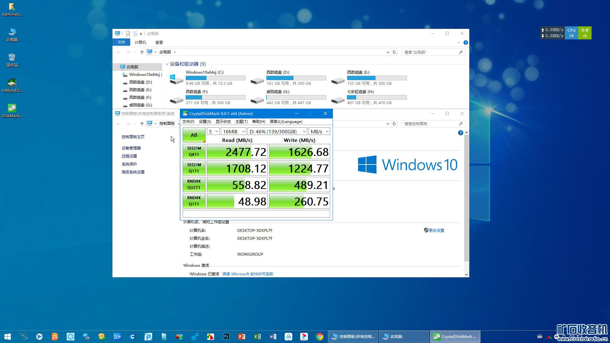Viewport: 610px width, 343px height.
Task: Open Excel from the taskbar
Action: tap(257, 337)
